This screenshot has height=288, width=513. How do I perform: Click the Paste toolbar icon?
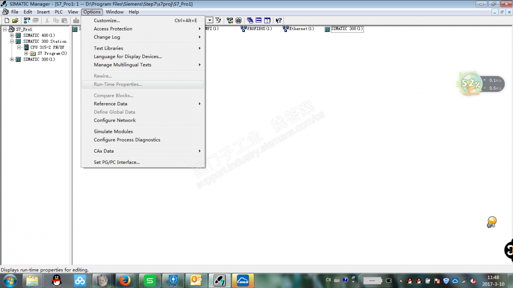click(x=64, y=20)
